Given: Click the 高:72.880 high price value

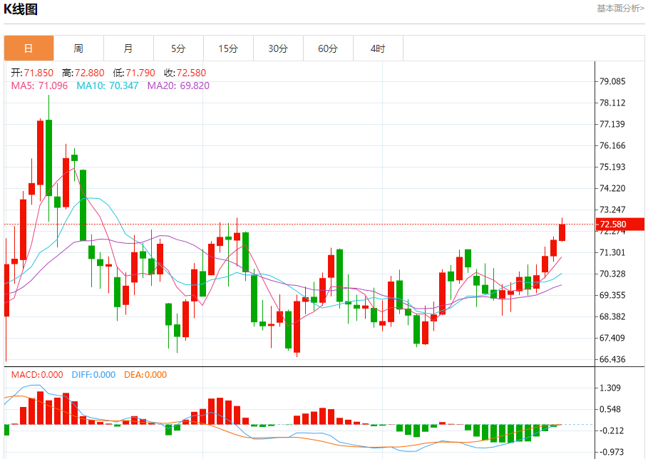Looking at the screenshot, I should pyautogui.click(x=83, y=73).
